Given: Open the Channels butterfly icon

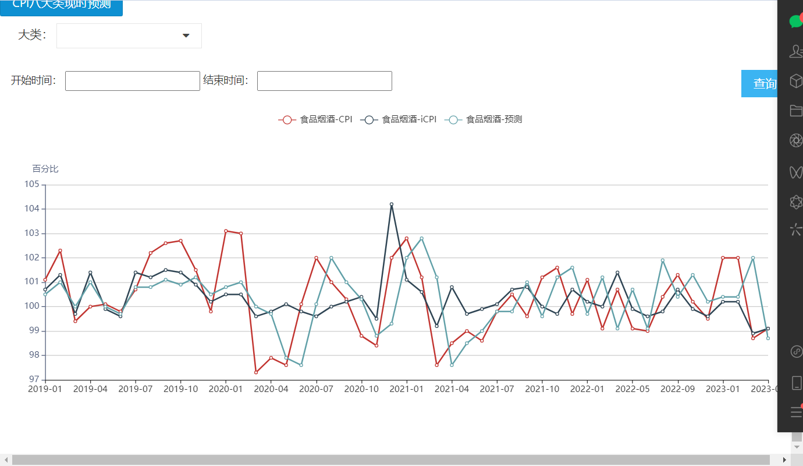Looking at the screenshot, I should tap(795, 171).
